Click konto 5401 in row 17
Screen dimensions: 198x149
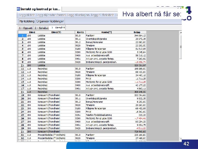(78, 89)
